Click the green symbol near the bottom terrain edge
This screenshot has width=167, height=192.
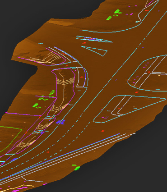pos(76,167)
